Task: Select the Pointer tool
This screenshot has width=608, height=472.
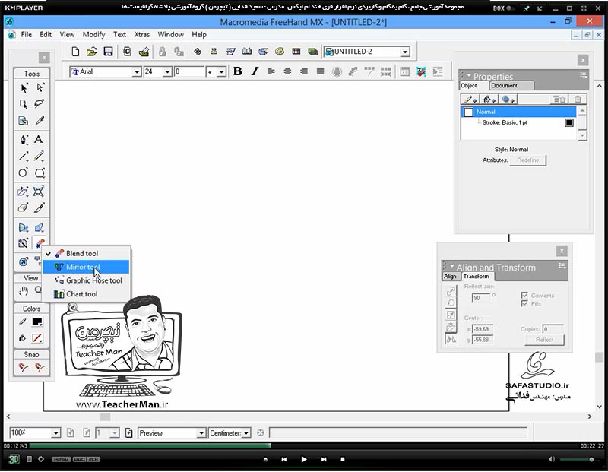Action: 24,88
